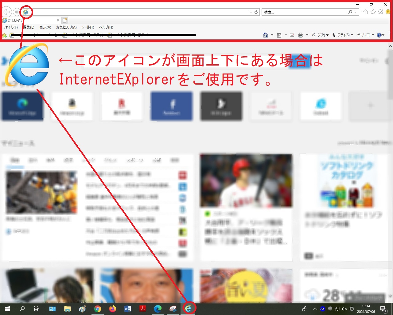Open the ヘルプ(H) menu
393x315 pixels.
pyautogui.click(x=106, y=27)
